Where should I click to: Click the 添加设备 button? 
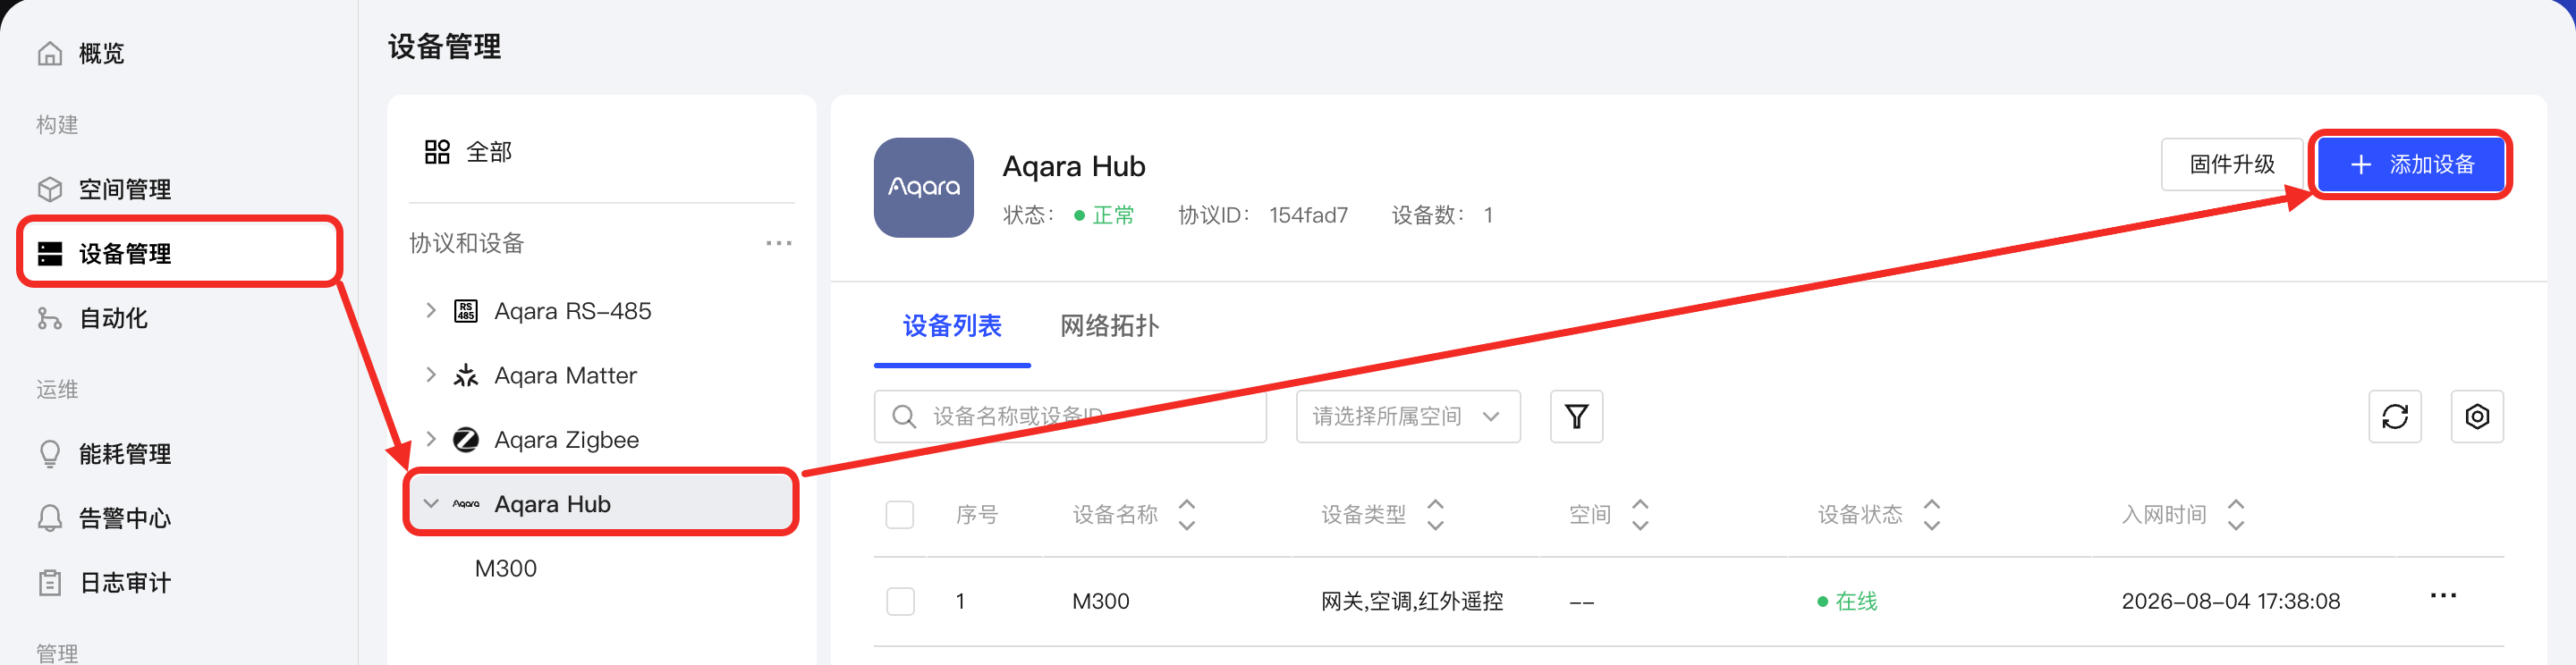pos(2411,164)
